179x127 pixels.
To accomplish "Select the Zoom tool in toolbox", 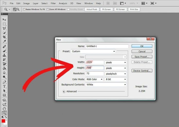I will (4, 113).
